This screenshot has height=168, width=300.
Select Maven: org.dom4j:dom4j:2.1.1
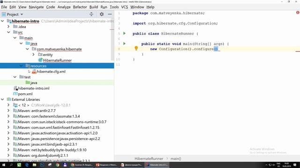[43, 155]
